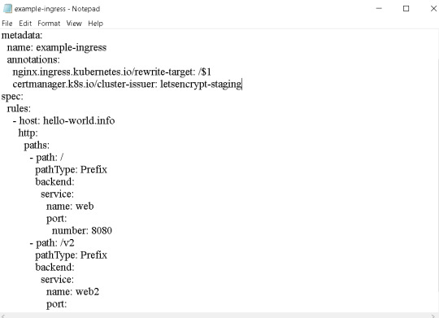Click the second 'service:' line
Viewport: 439px width, 318px height.
(x=57, y=280)
